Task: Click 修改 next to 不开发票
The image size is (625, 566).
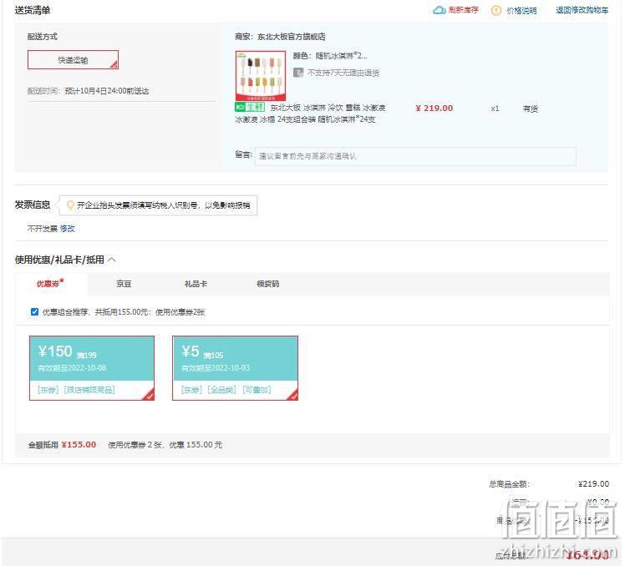Action: pos(68,229)
